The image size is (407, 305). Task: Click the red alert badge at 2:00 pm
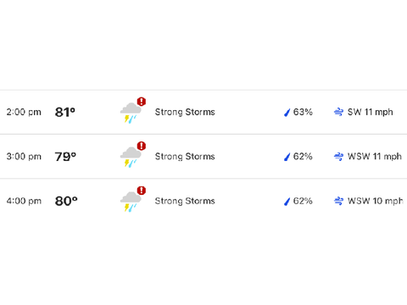click(142, 102)
